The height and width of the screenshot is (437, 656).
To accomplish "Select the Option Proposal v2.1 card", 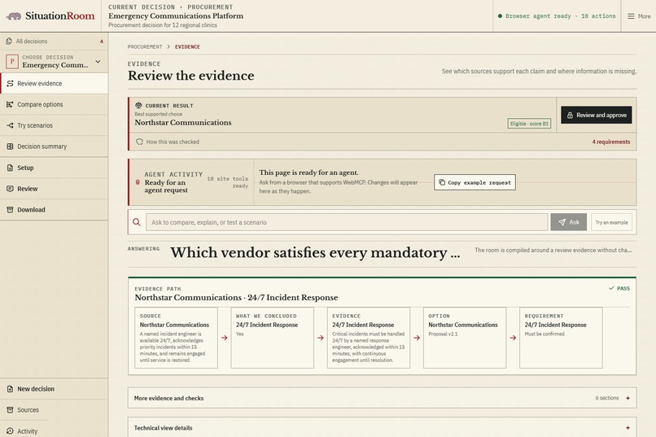I will [465, 338].
